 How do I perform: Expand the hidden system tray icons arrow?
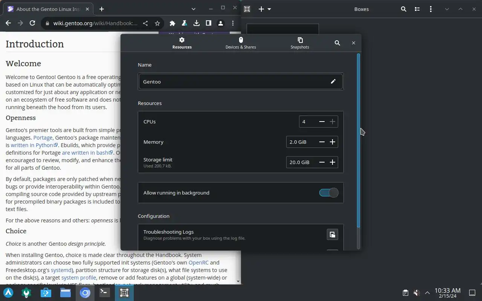(427, 293)
